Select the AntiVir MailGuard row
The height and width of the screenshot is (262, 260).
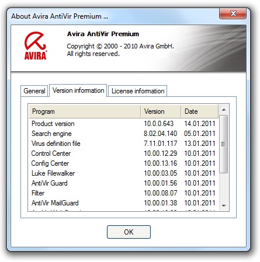[x=123, y=203]
